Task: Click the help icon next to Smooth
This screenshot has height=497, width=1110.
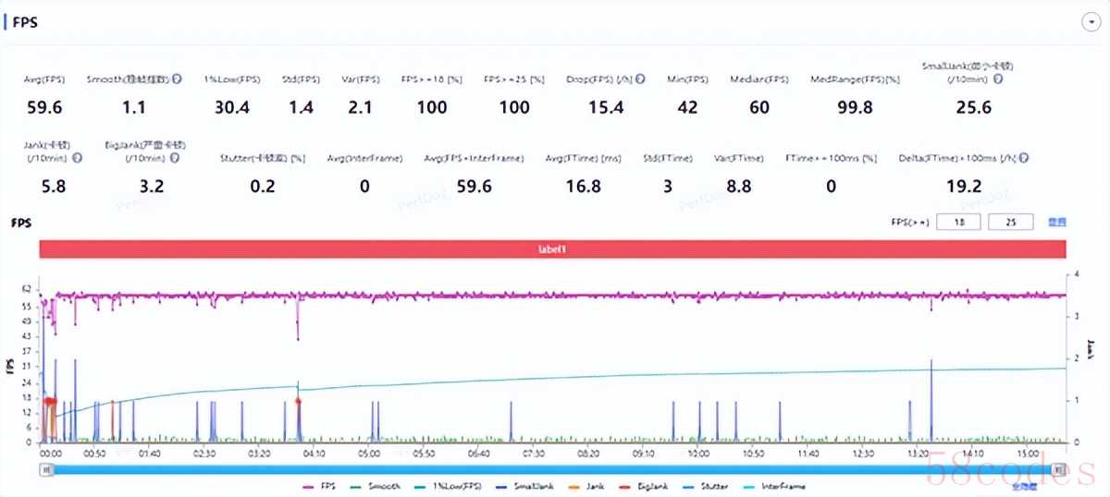Action: point(176,79)
